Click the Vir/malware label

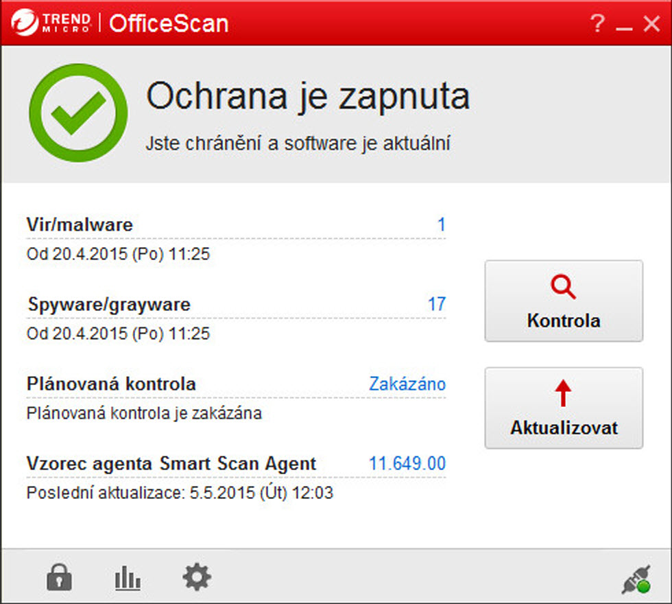pos(80,224)
